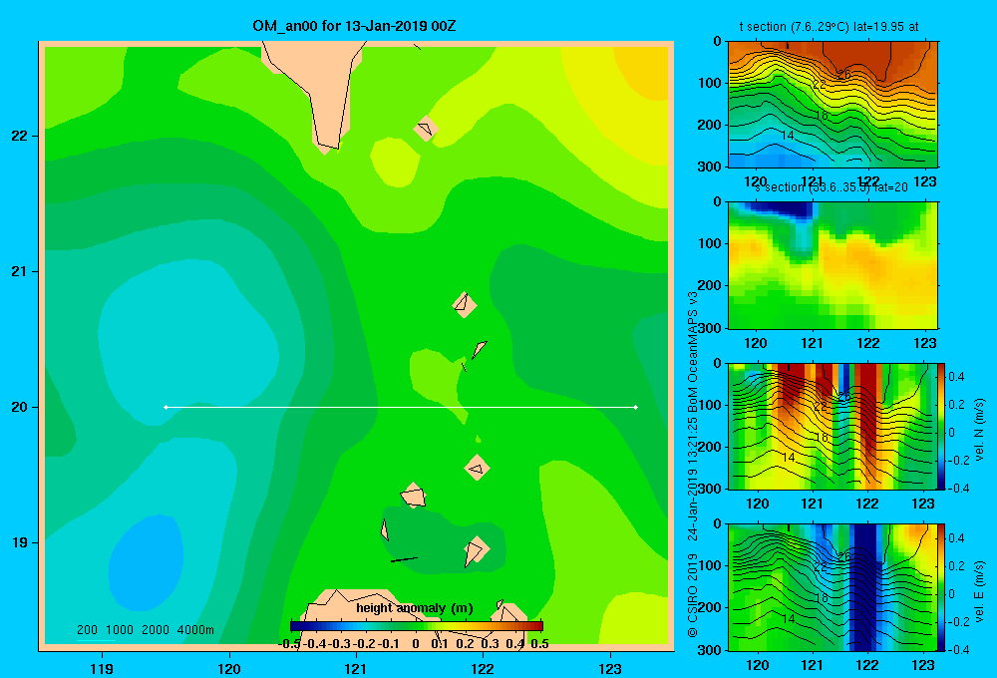Click the '200 1000 2000 4000m' depth legend
Screen dimensions: 997x678
[145, 630]
